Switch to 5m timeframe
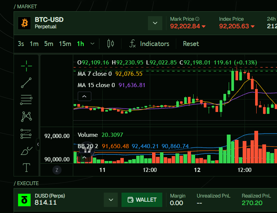This screenshot has width=277, height=213. (49, 44)
